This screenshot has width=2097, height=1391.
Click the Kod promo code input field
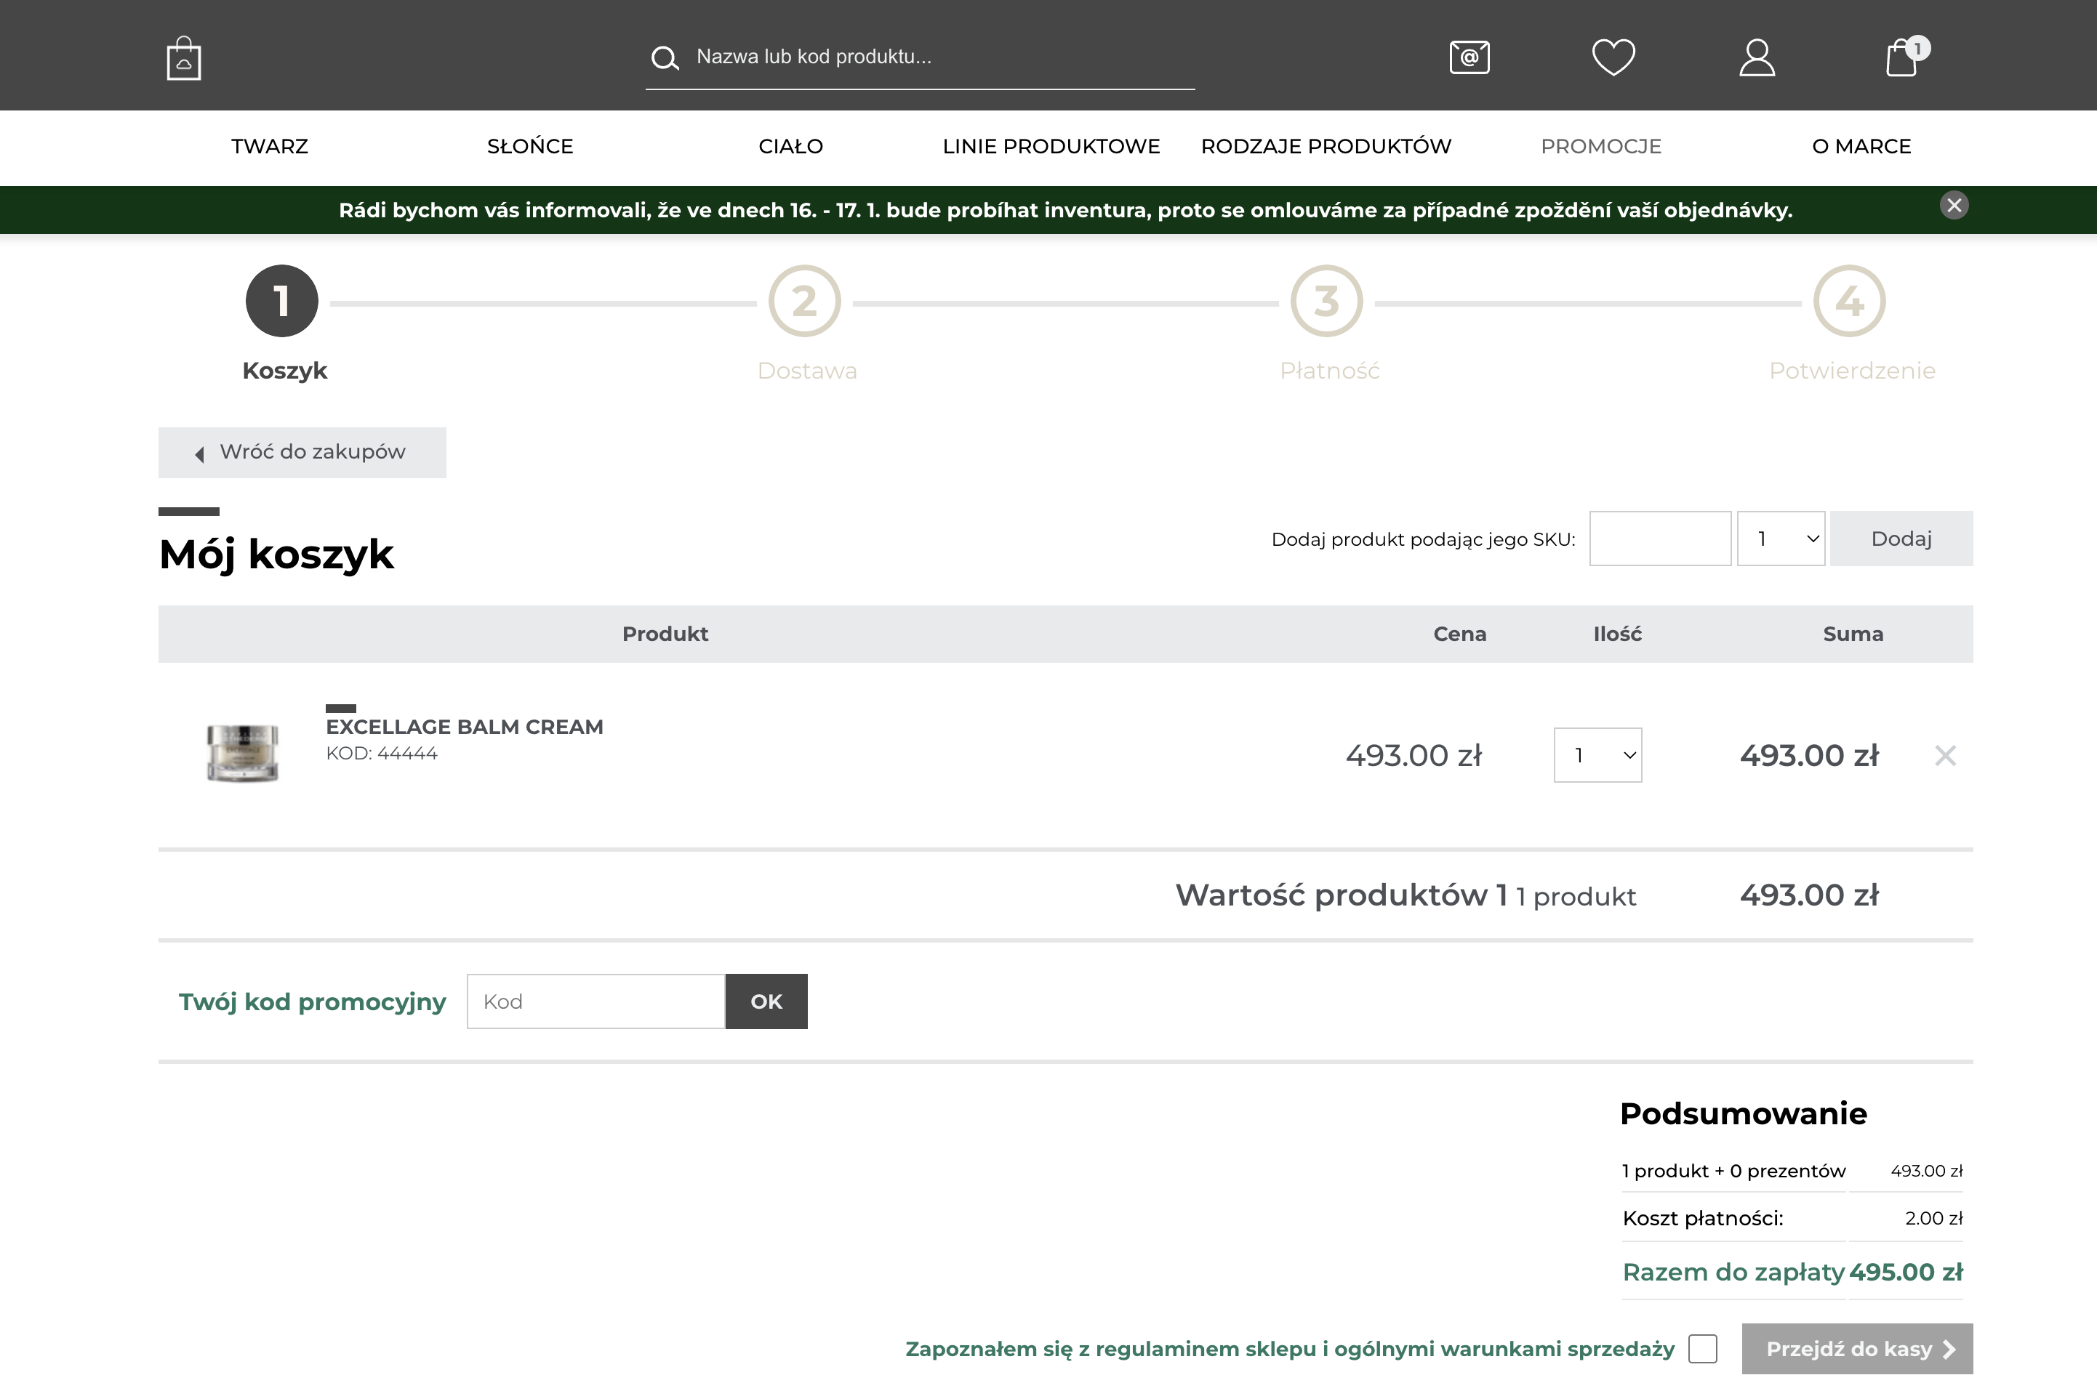point(595,1001)
